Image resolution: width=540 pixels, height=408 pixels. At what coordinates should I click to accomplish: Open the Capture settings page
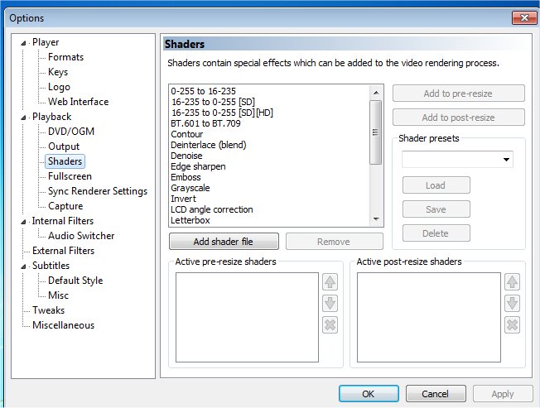pos(65,206)
